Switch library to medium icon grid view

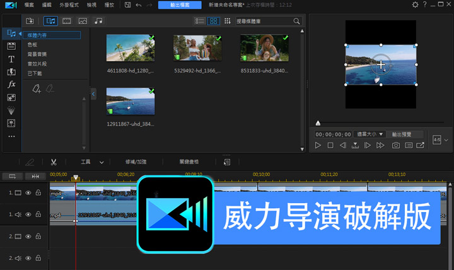[213, 21]
